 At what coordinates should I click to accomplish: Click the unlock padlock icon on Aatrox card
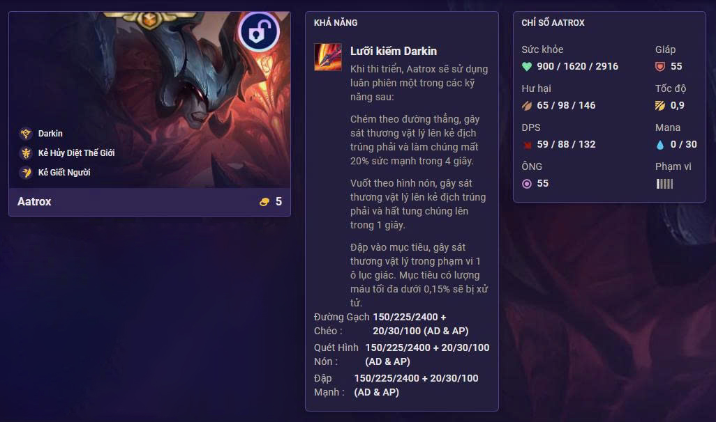(x=259, y=31)
